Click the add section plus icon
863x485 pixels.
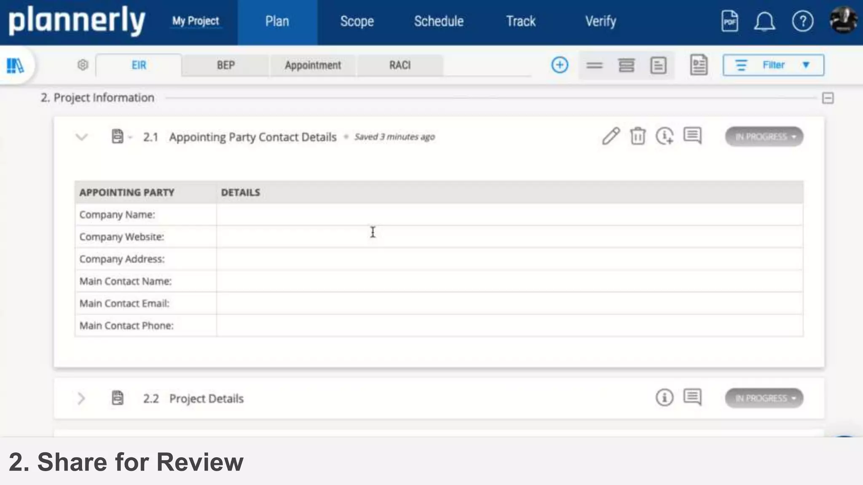[560, 65]
